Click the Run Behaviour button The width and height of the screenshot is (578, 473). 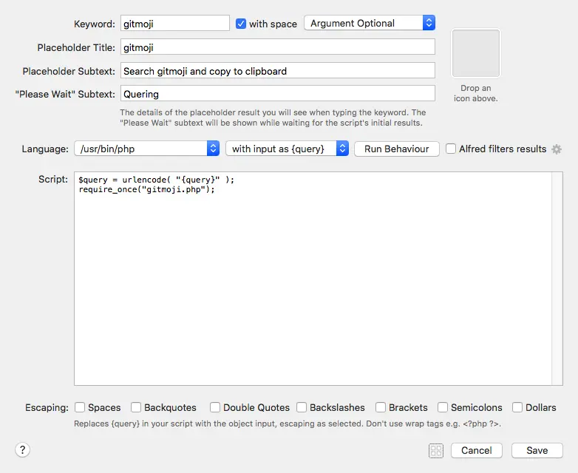coord(397,149)
